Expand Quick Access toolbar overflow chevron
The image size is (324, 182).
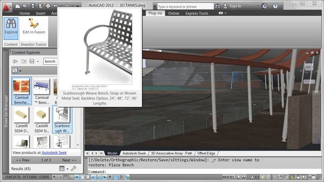77,6
